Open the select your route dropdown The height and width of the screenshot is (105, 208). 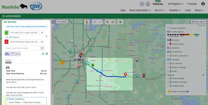tap(26, 27)
